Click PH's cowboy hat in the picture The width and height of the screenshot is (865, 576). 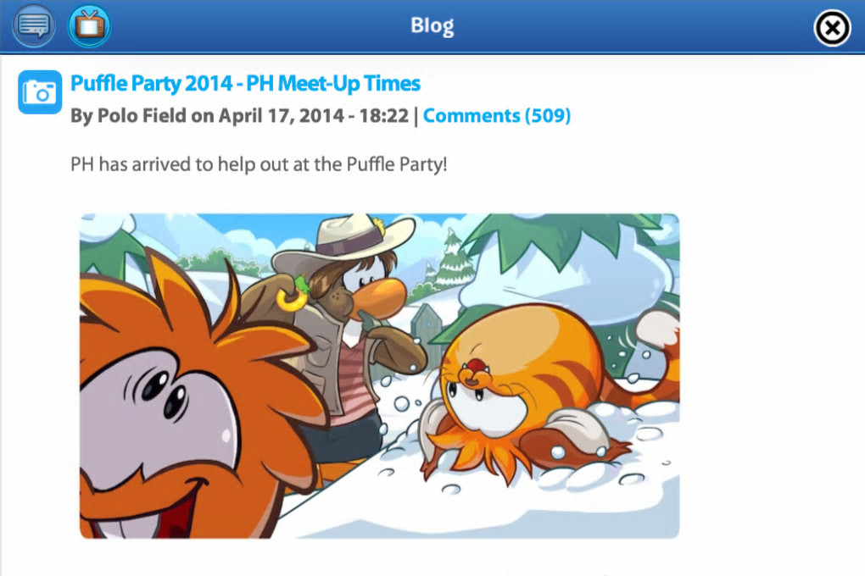[345, 241]
